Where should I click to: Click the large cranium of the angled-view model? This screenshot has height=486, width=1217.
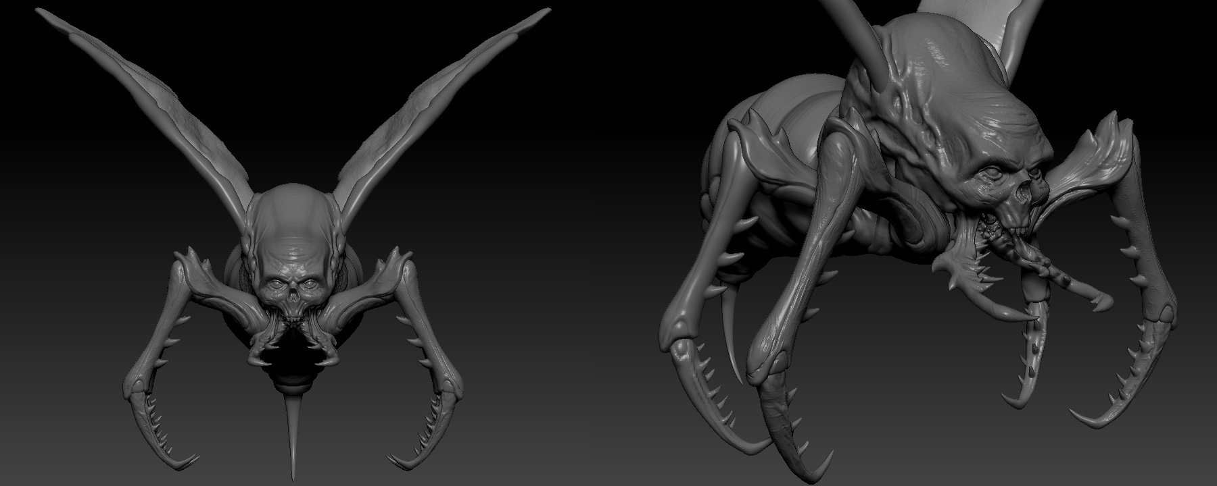pyautogui.click(x=947, y=88)
